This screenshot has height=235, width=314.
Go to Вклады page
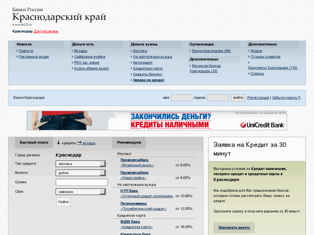coord(81,51)
